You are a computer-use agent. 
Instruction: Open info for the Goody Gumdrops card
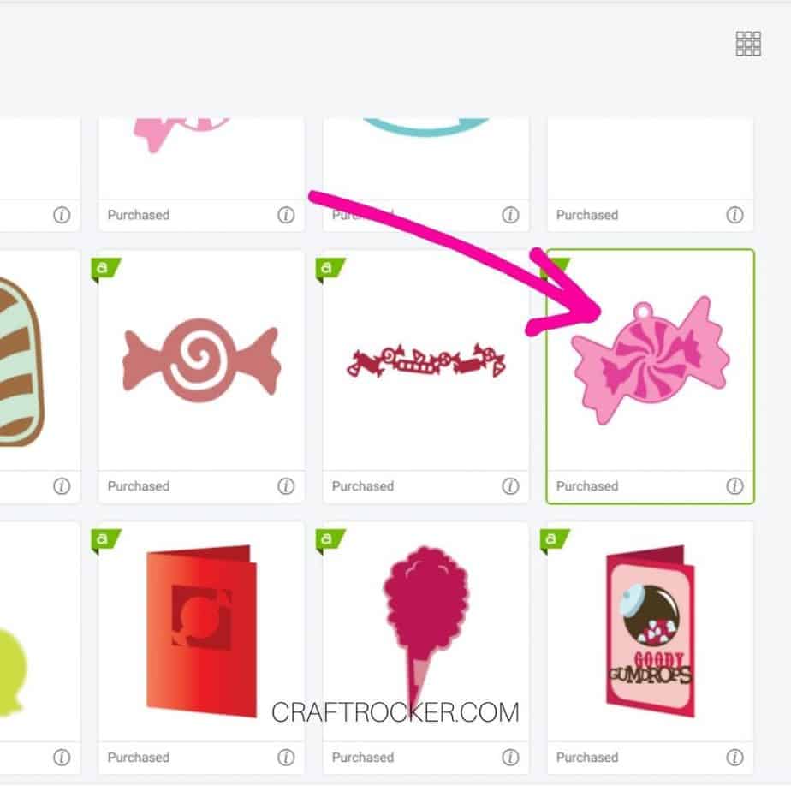click(734, 757)
